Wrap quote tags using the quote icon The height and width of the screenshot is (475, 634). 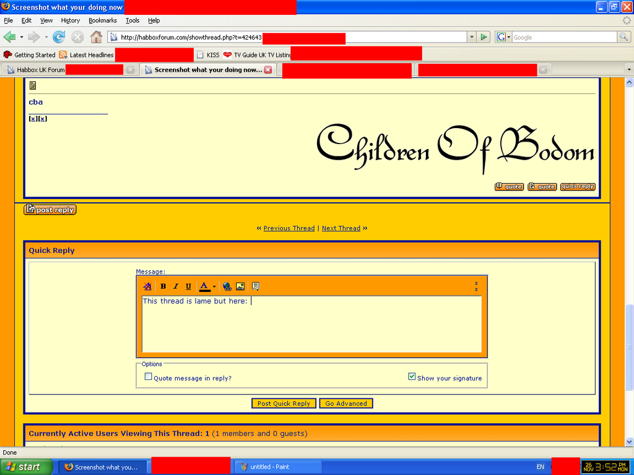(255, 286)
